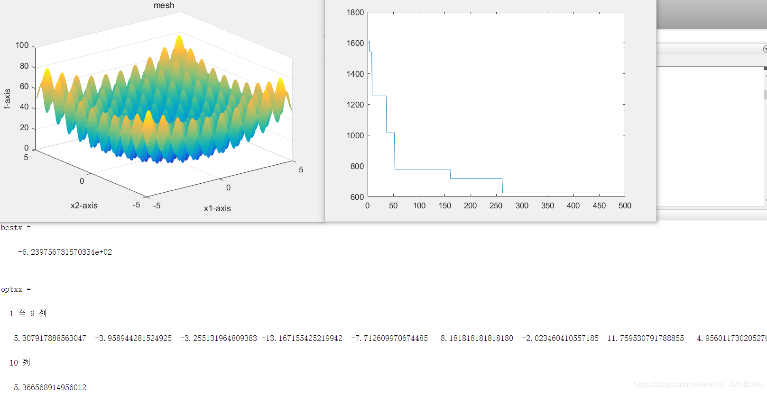Click the 50 x-axis tick label
The image size is (767, 393).
pyautogui.click(x=393, y=205)
